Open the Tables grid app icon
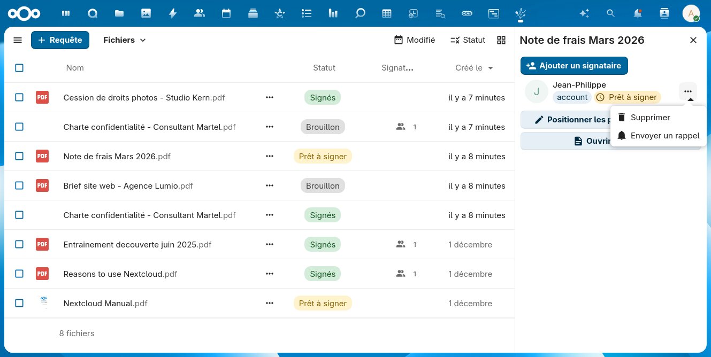The width and height of the screenshot is (711, 357). tap(387, 13)
